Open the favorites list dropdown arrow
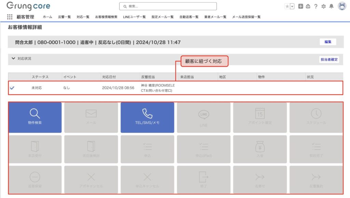The width and height of the screenshot is (350, 198). coord(292,6)
